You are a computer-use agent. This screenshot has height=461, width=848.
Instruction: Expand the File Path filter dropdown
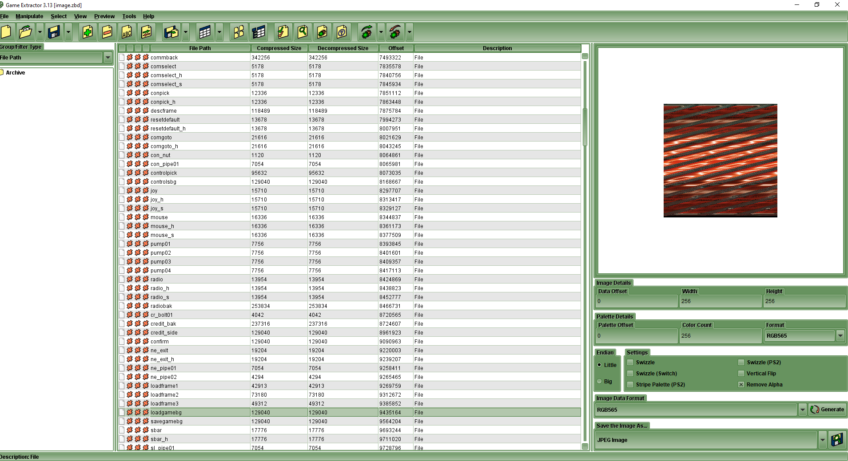[108, 57]
